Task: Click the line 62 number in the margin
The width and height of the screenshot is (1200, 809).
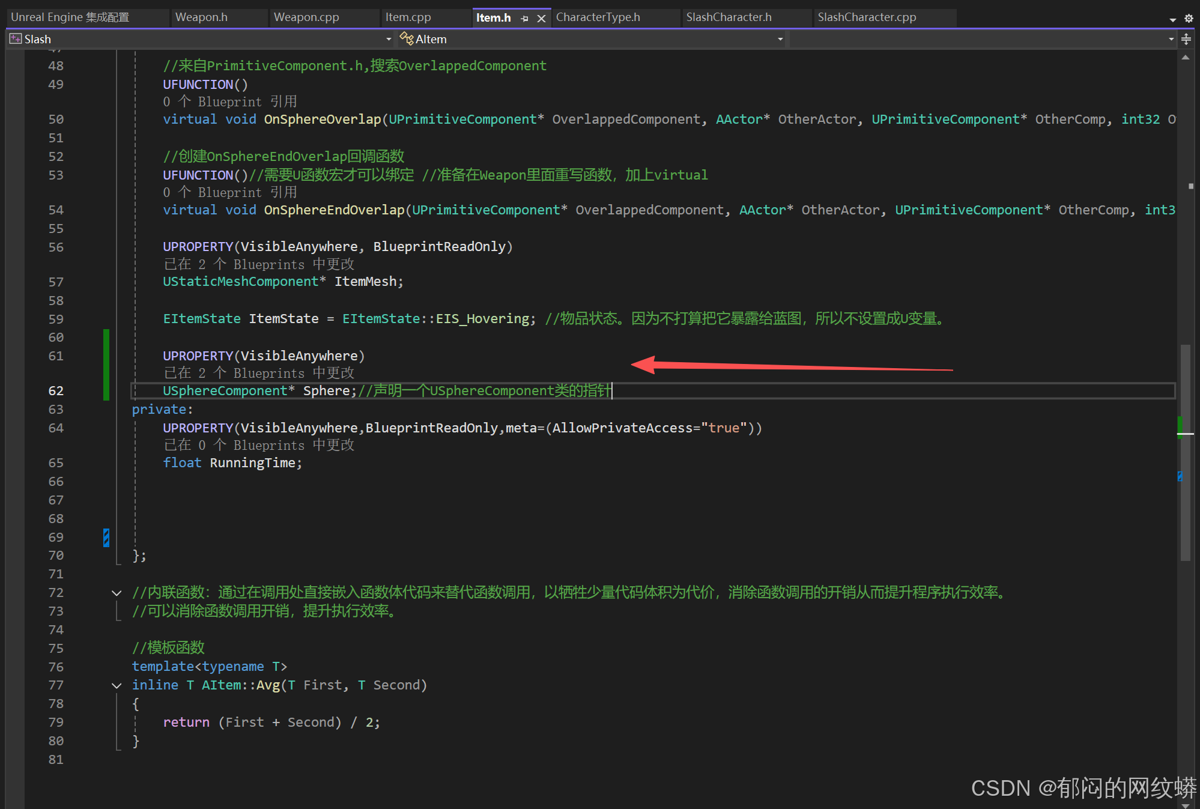Action: coord(56,391)
